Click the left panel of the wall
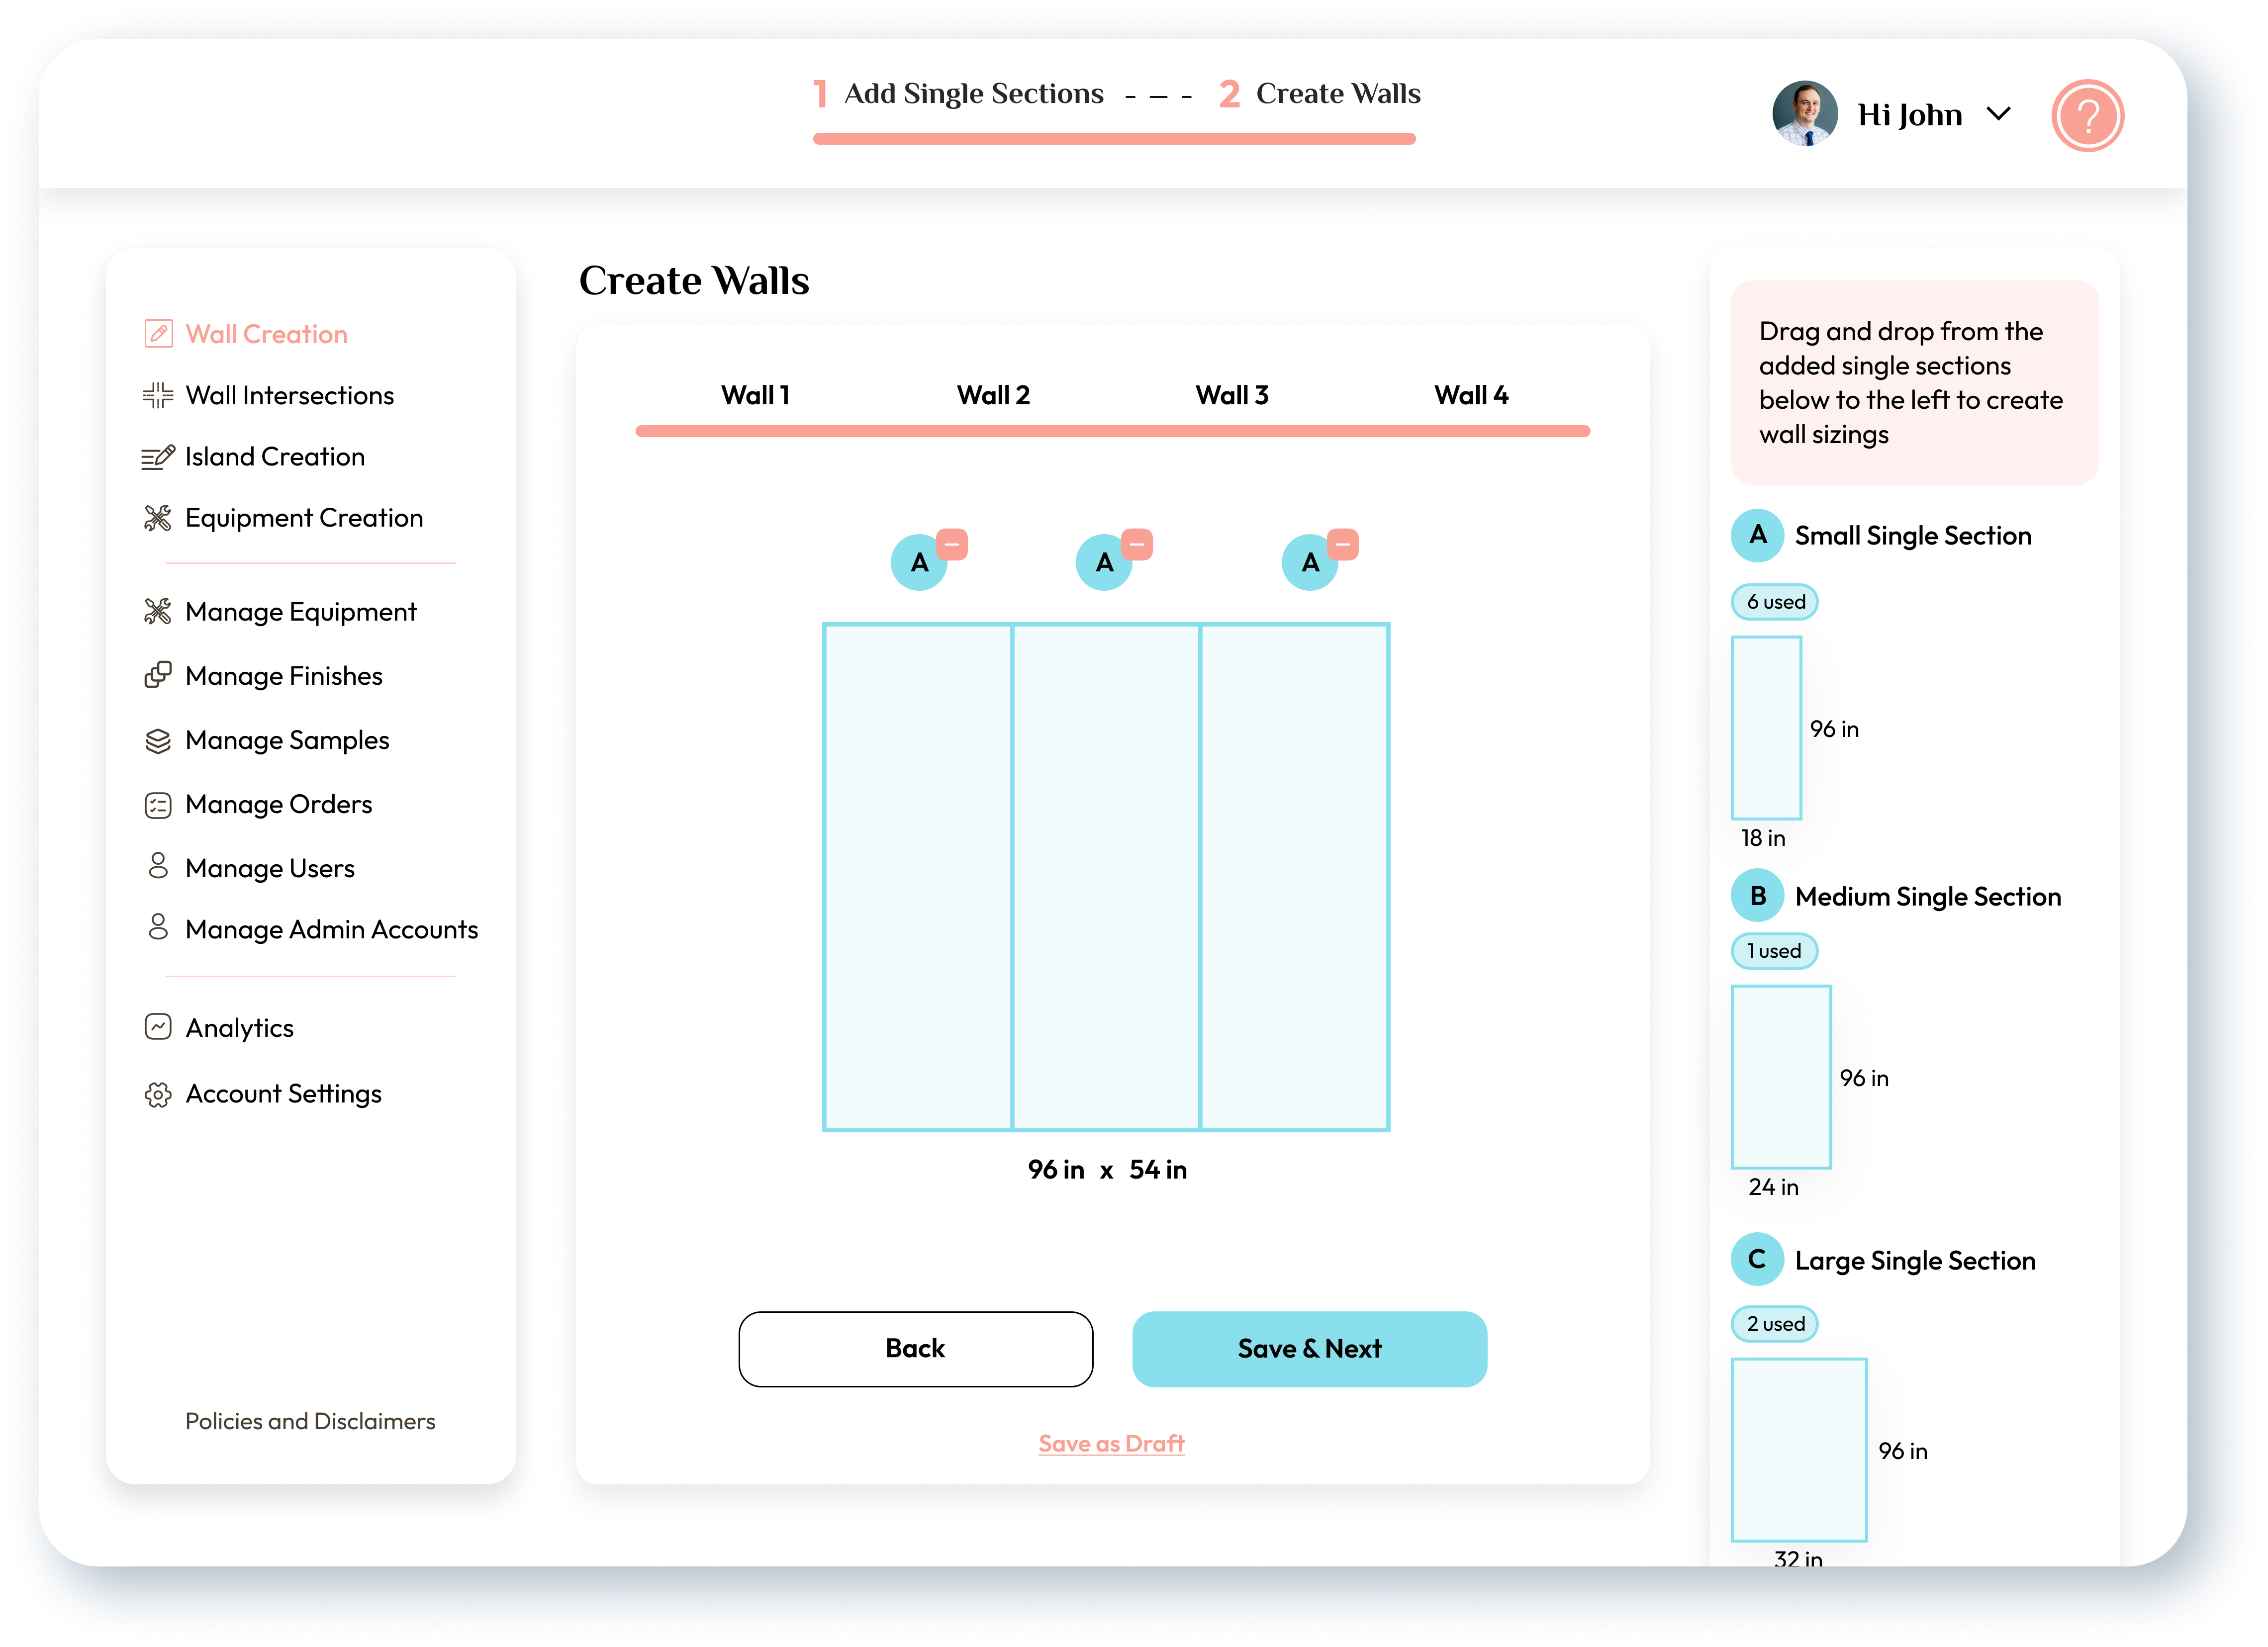Screen dimensions: 2268x1647 917,878
